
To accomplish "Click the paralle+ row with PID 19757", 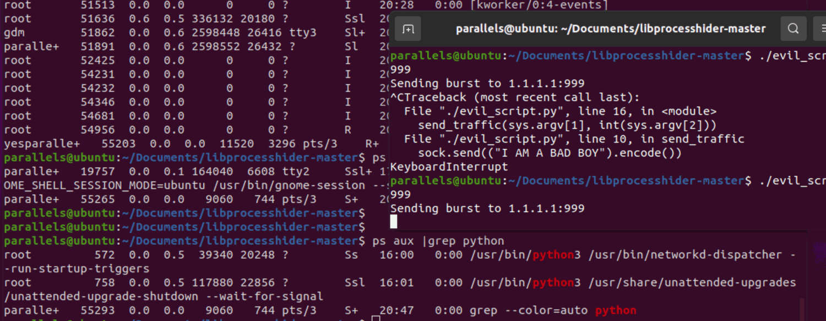I will (195, 172).
